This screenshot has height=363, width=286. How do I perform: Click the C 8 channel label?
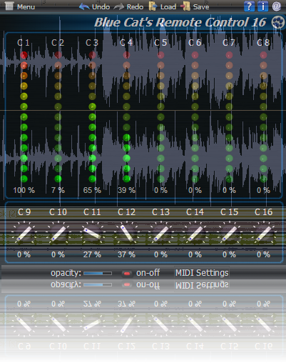[263, 43]
